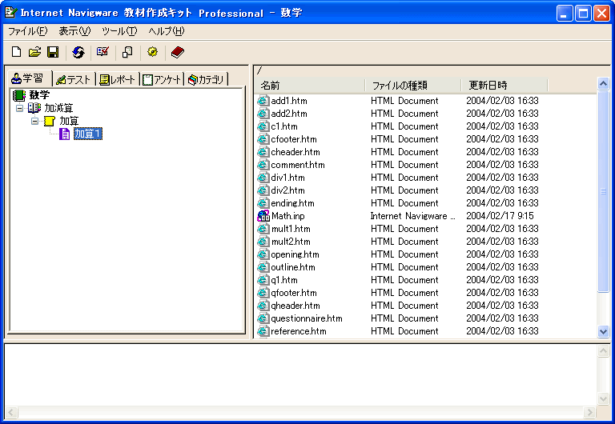Click the refresh globe toolbar icon
This screenshot has width=615, height=424.
point(78,52)
